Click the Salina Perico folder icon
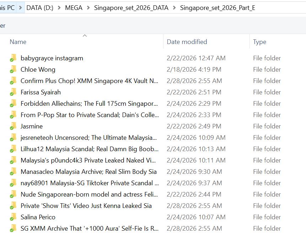306x242 pixels. 13,217
